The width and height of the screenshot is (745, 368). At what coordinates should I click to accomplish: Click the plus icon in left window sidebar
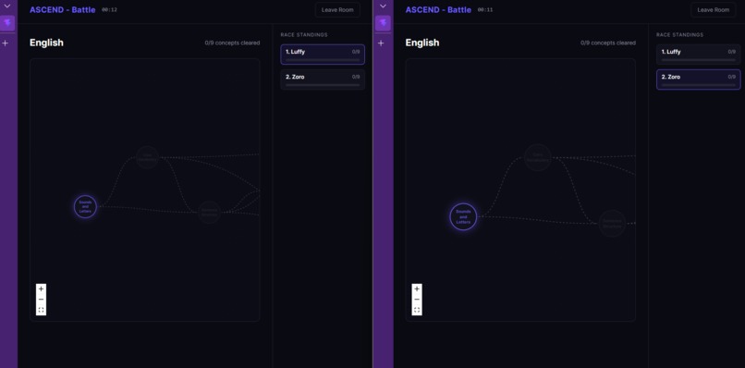pyautogui.click(x=6, y=43)
